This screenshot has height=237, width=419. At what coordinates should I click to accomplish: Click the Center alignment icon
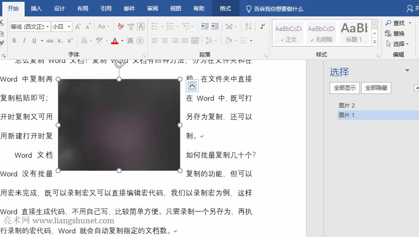pyautogui.click(x=165, y=41)
